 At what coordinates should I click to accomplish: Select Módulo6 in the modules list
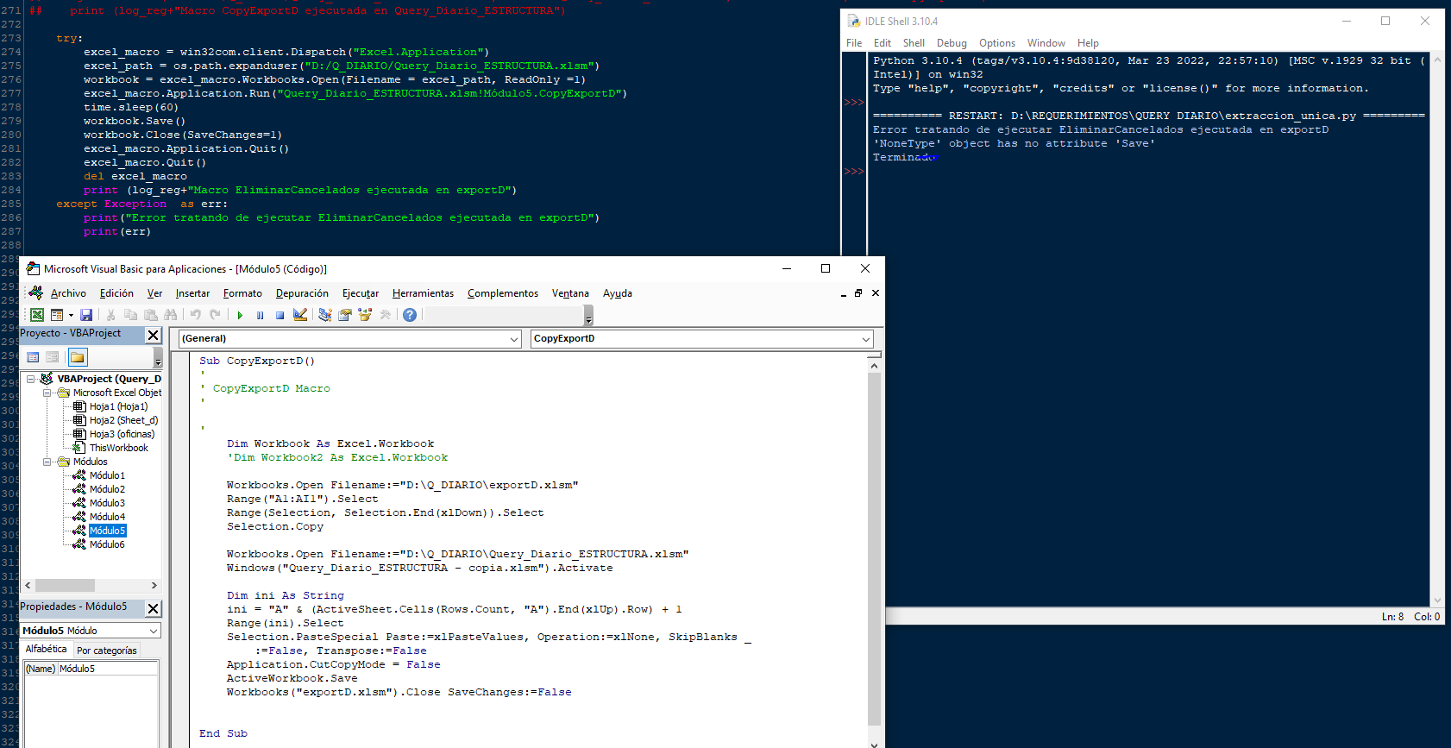coord(107,544)
